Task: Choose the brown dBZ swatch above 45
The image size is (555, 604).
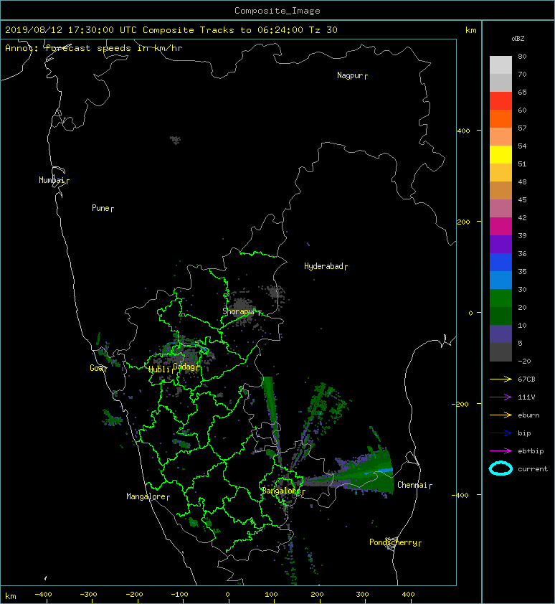Action: click(x=501, y=191)
